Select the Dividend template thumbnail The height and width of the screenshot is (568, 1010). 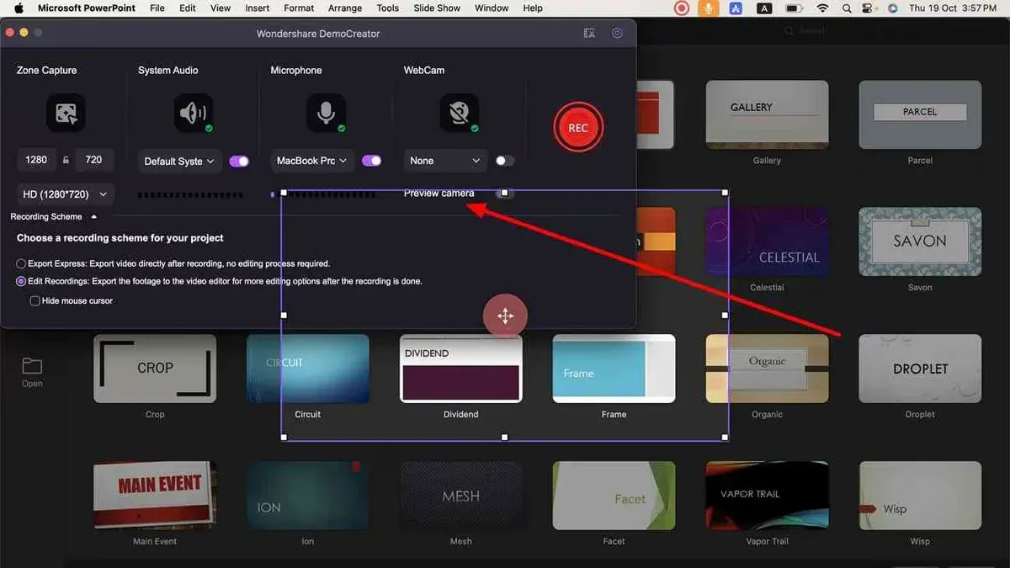click(460, 369)
